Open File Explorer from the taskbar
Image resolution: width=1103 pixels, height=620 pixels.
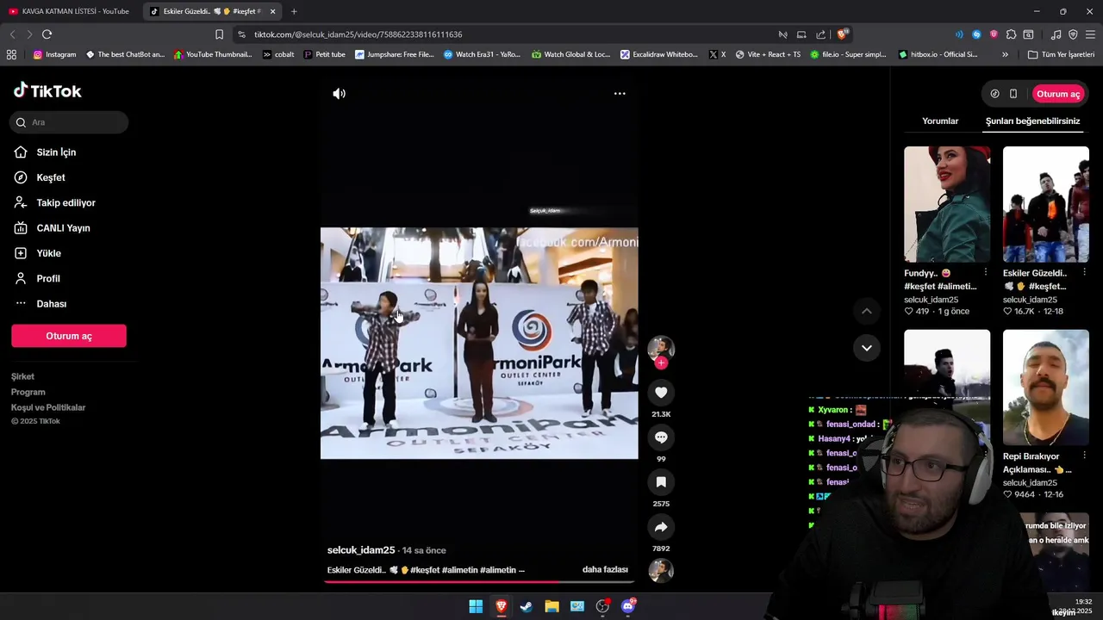pyautogui.click(x=551, y=606)
